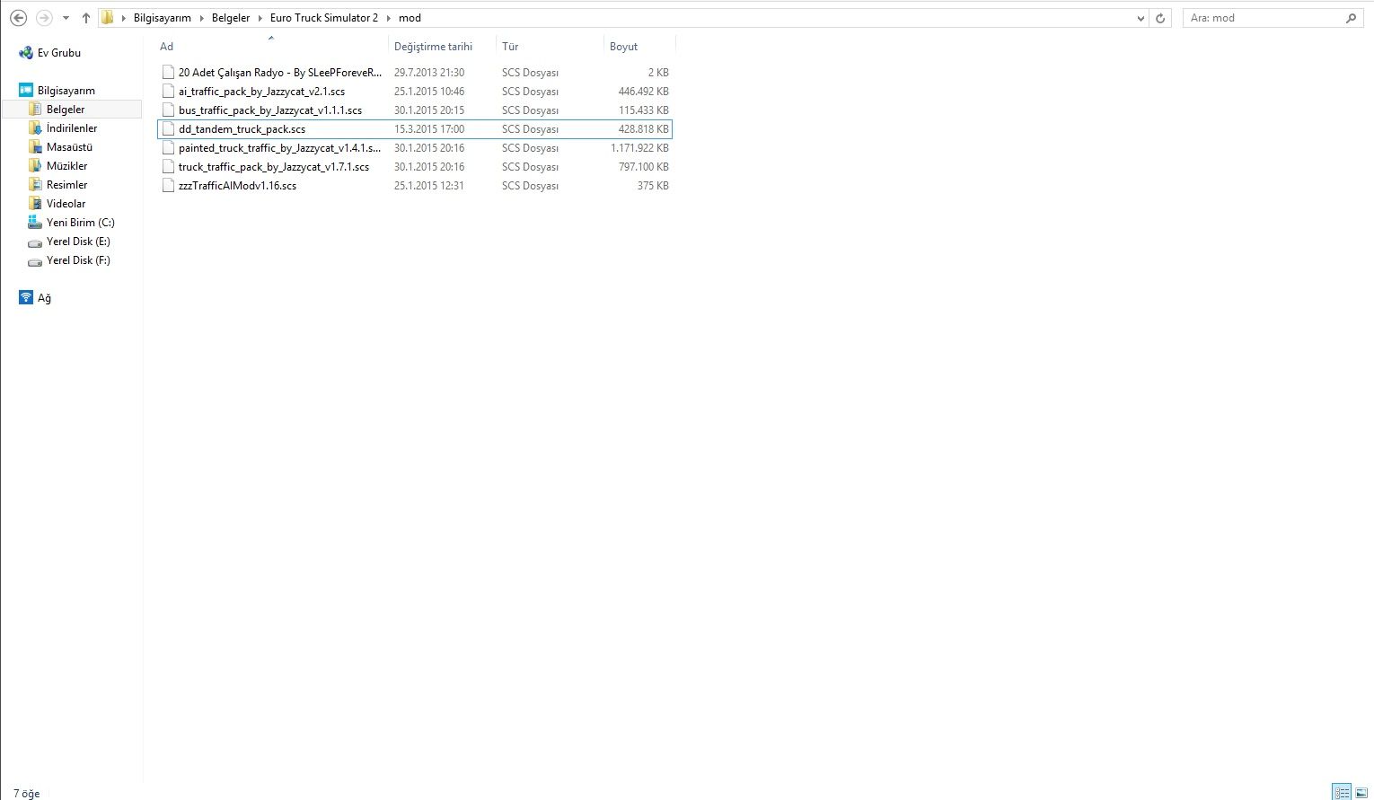
Task: Click file icon of ai_traffic_pack_by_Jazzycat
Action: point(168,92)
